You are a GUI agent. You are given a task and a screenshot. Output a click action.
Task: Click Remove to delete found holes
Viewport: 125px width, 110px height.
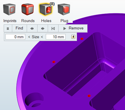click(x=73, y=28)
